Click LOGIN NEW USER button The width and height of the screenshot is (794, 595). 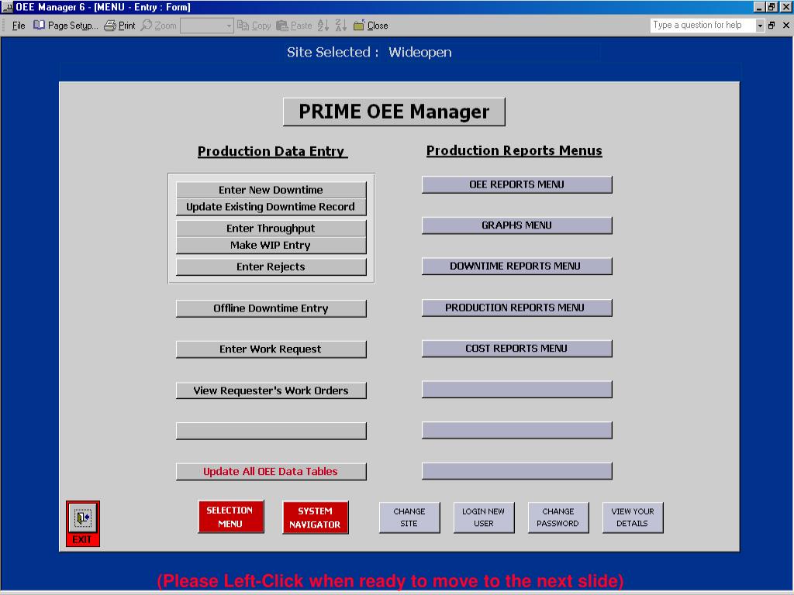pyautogui.click(x=484, y=518)
